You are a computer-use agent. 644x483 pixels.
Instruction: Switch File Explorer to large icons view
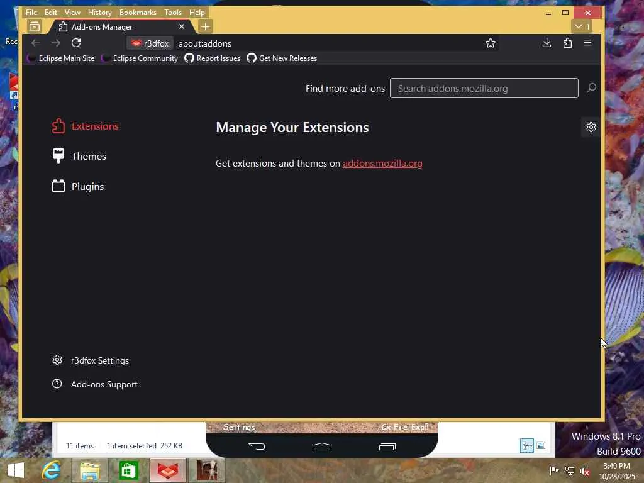(541, 446)
